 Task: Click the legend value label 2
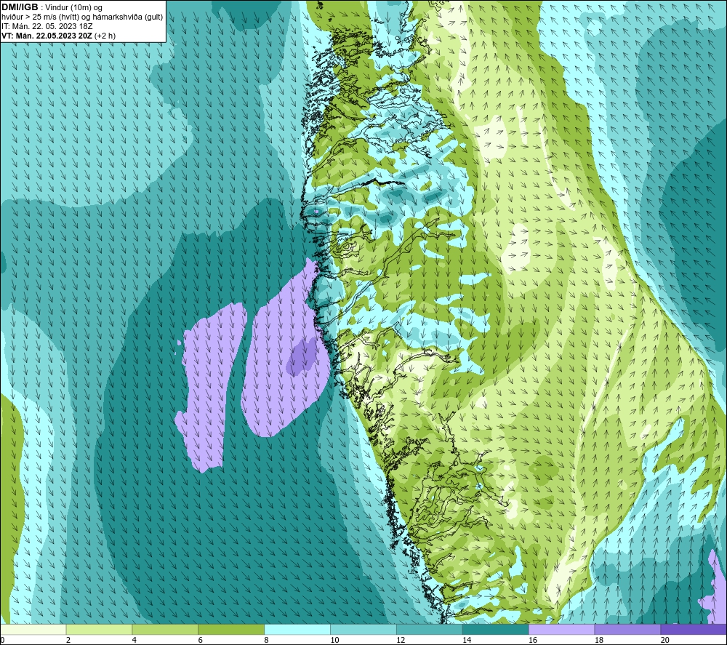68,641
